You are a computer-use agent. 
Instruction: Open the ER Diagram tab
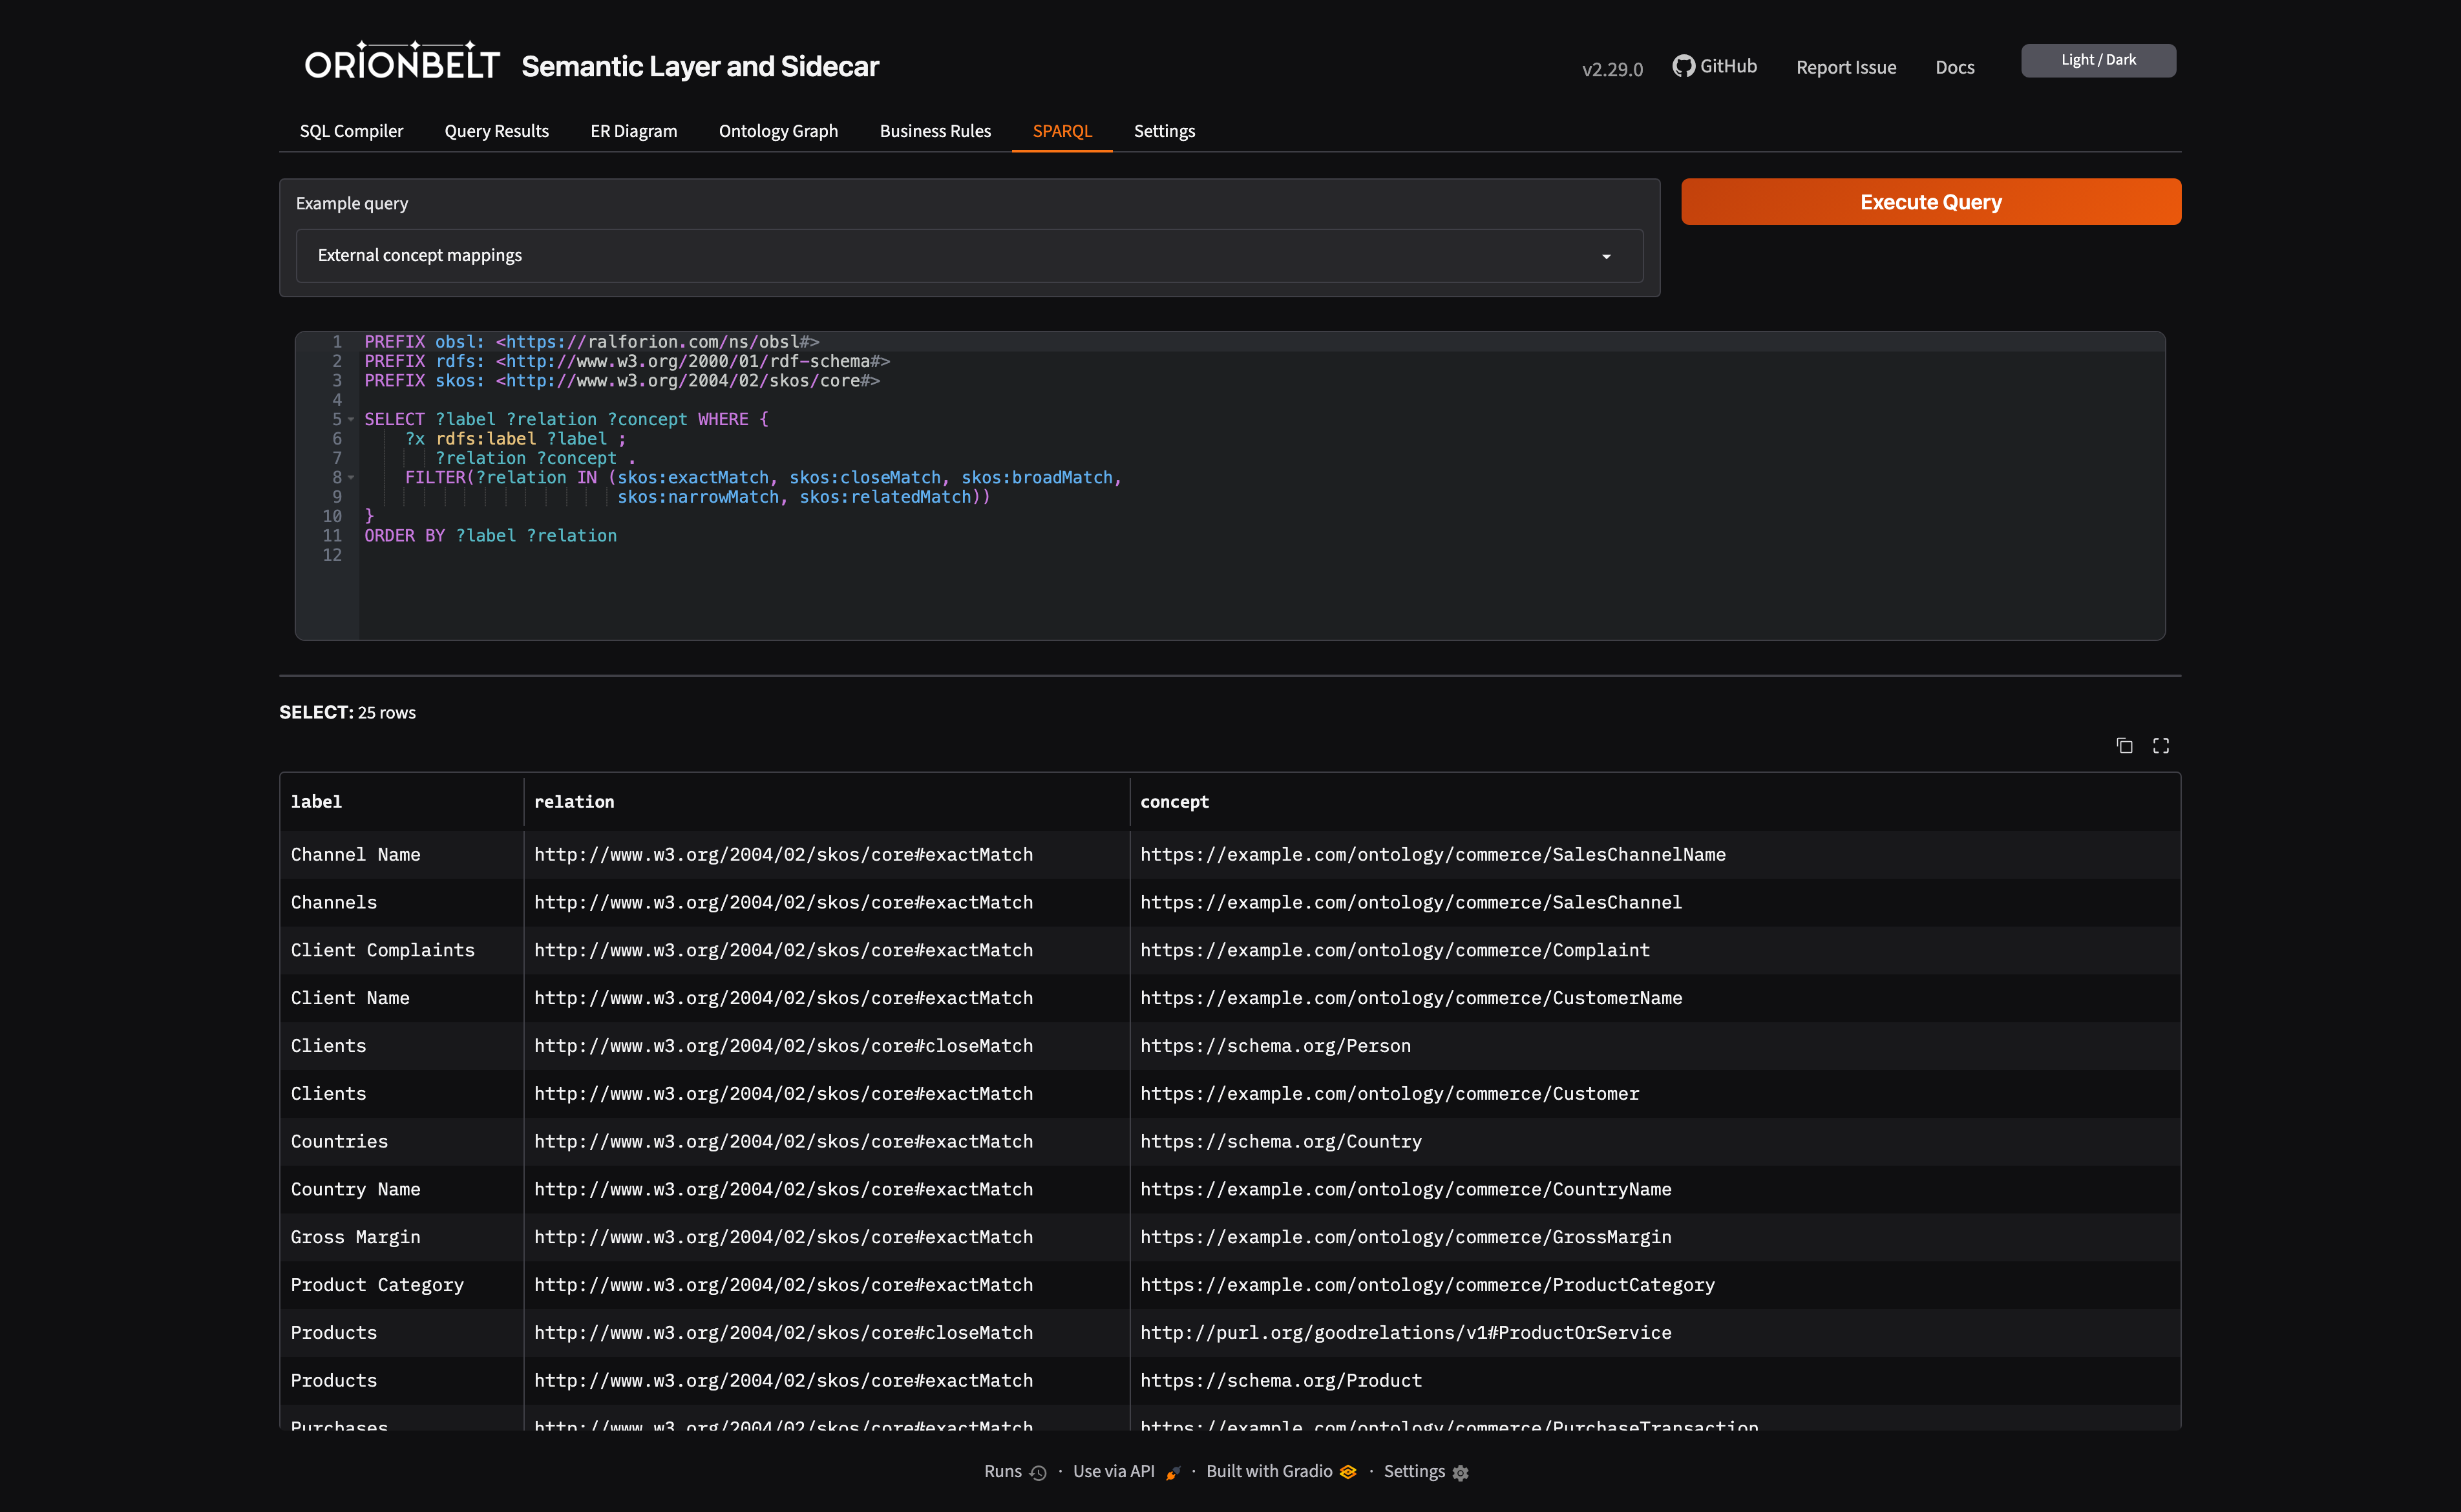coord(633,131)
